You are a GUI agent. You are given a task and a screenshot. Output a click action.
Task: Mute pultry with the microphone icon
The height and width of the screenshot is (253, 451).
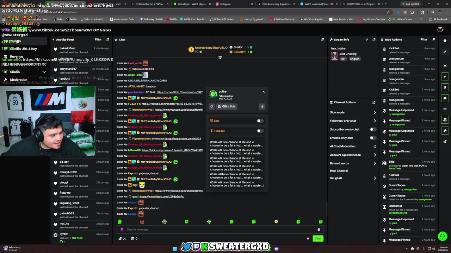click(x=262, y=106)
